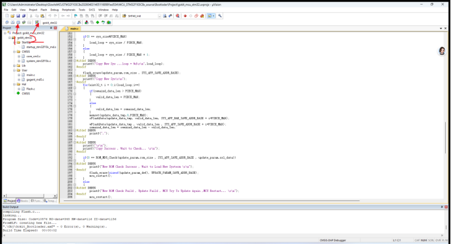The height and width of the screenshot is (244, 451).
Task: Open the editor tab list dropdown arrow
Action: pyautogui.click(x=441, y=29)
